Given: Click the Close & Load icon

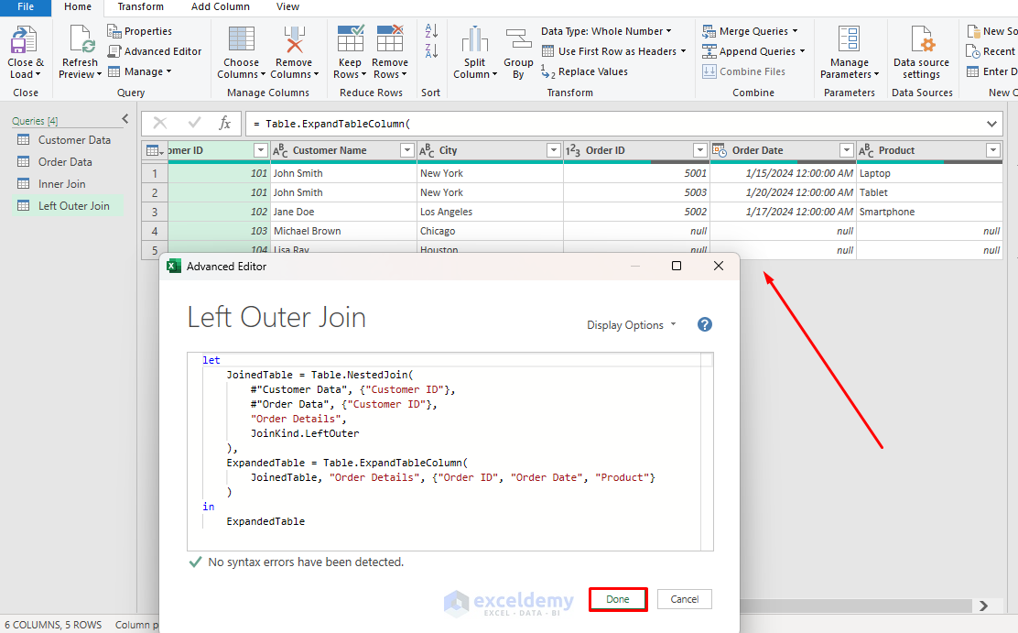Looking at the screenshot, I should (x=24, y=40).
